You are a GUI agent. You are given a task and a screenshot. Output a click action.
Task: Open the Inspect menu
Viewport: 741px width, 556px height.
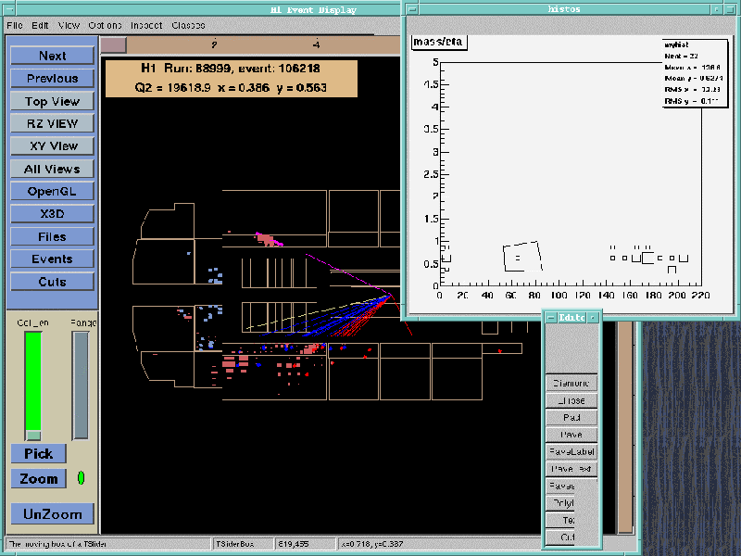coord(146,25)
